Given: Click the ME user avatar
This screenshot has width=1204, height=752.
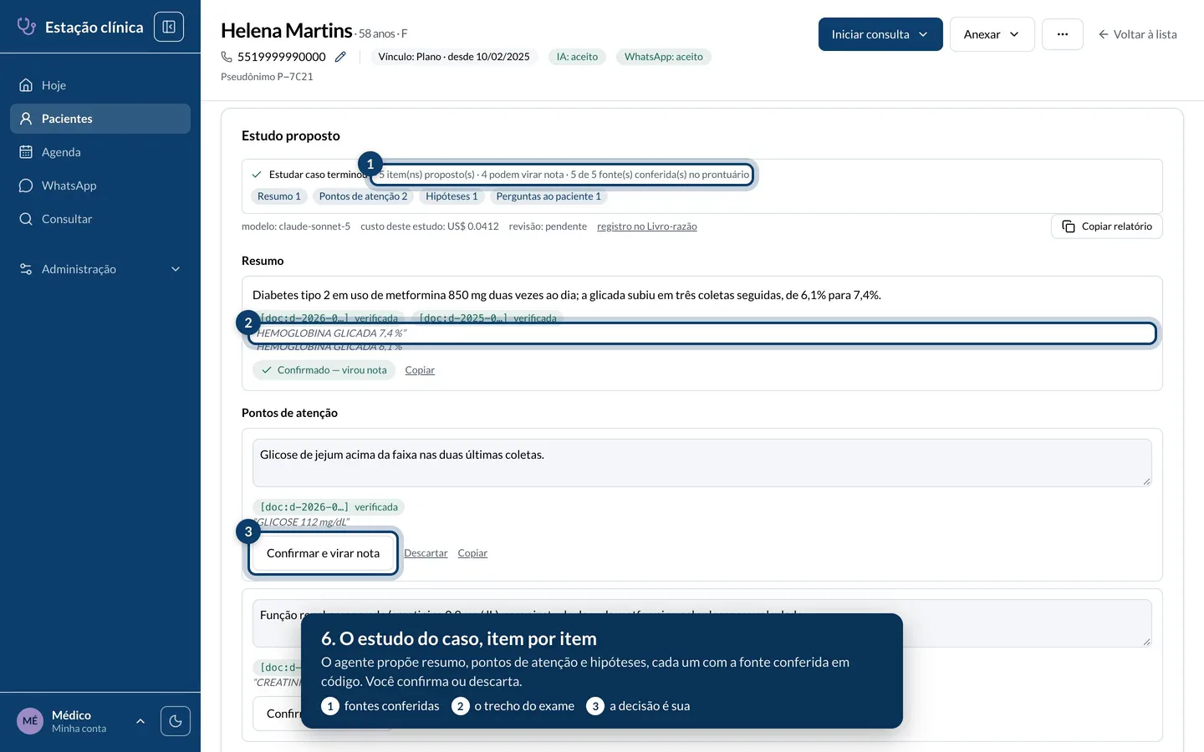Looking at the screenshot, I should pyautogui.click(x=30, y=721).
